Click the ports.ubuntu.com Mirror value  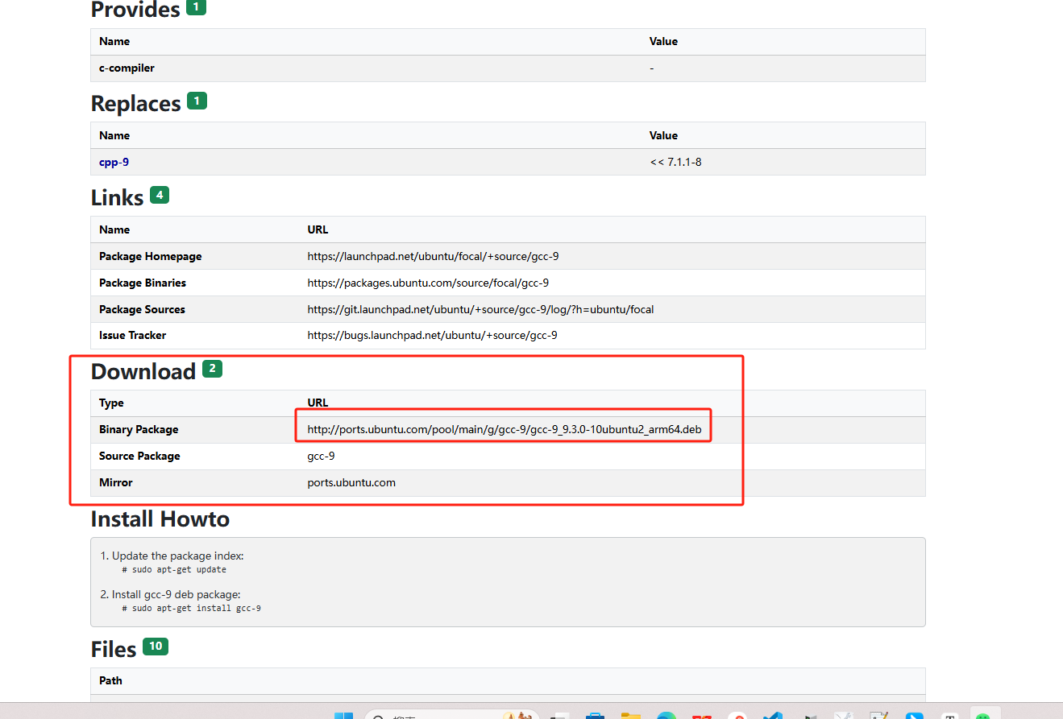pyautogui.click(x=351, y=483)
